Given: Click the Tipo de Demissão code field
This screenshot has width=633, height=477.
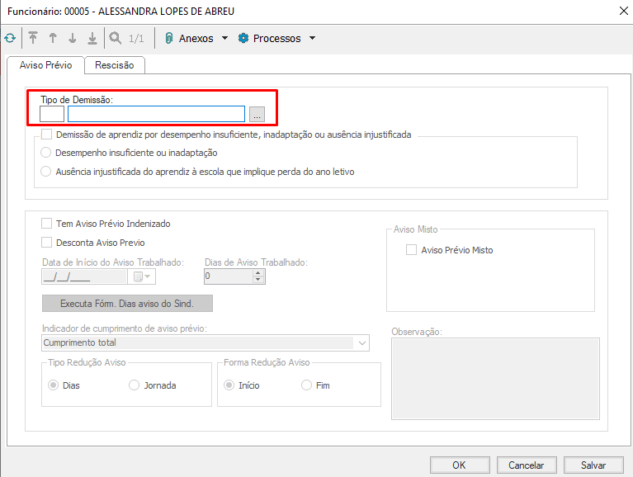Looking at the screenshot, I should (52, 114).
